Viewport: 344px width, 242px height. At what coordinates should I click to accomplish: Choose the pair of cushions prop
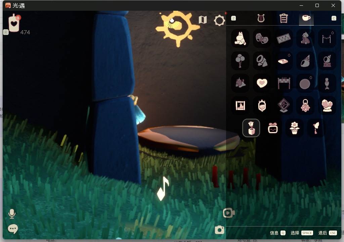point(262,38)
